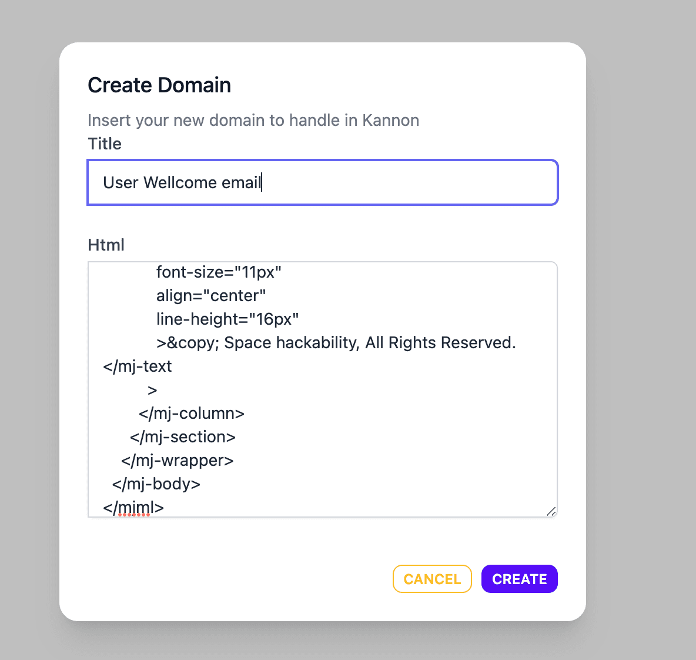Click the closing mj-section tag
Viewport: 696px width, 660px height.
point(182,437)
